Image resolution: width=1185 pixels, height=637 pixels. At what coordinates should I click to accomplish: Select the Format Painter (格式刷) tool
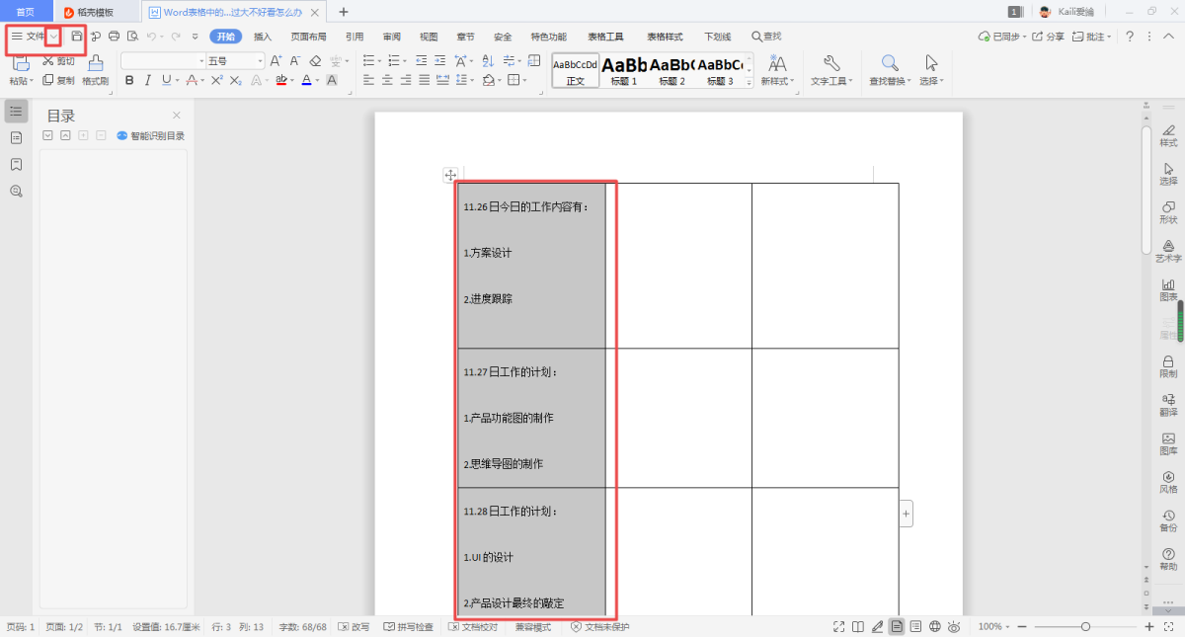coord(96,69)
